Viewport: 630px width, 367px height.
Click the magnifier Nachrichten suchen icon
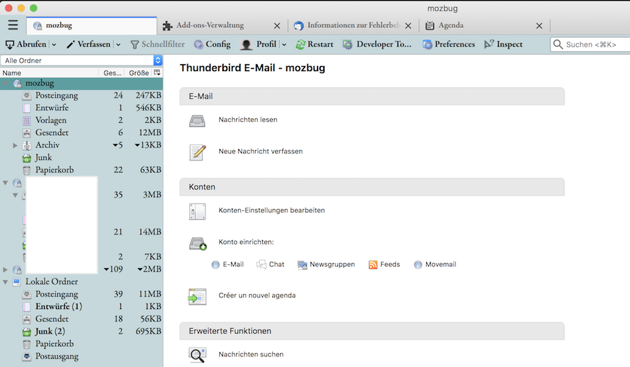197,356
